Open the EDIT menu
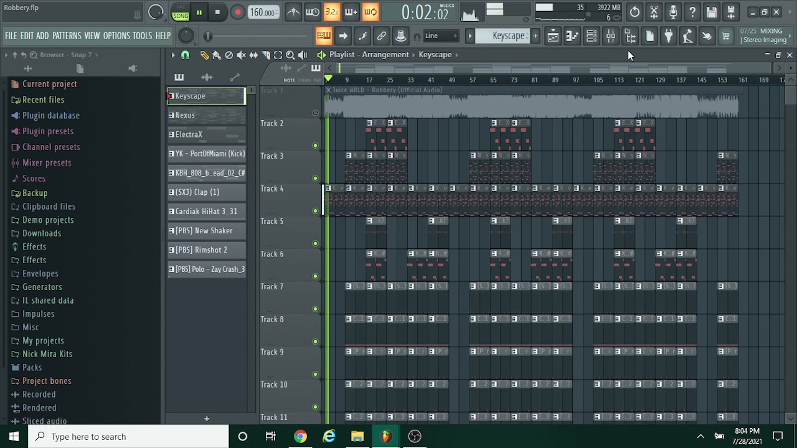797x448 pixels. pyautogui.click(x=27, y=36)
